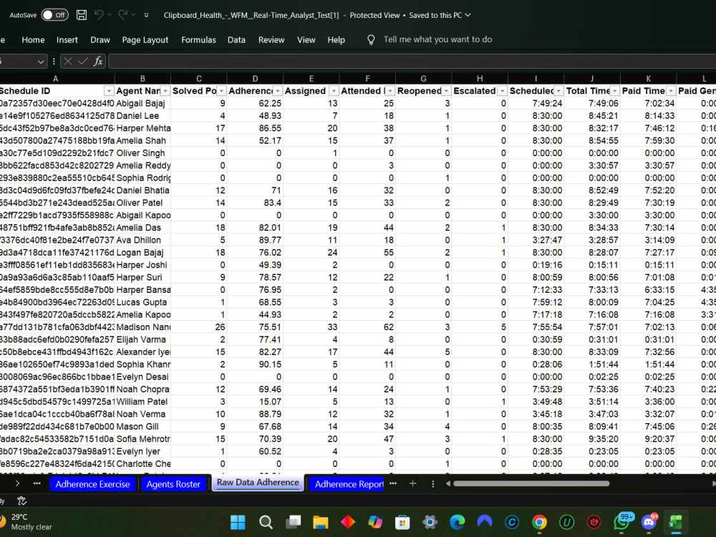Open the Formulas ribbon tab
This screenshot has width=716, height=537.
click(198, 39)
